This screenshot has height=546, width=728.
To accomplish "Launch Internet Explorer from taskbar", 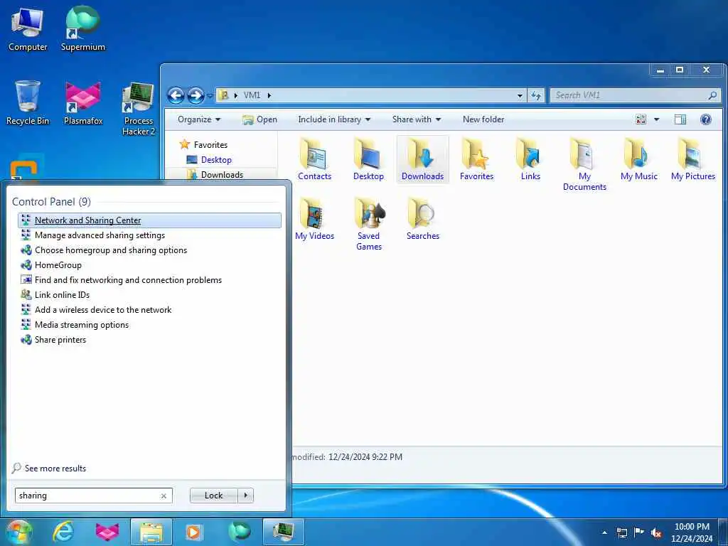I will point(63,532).
